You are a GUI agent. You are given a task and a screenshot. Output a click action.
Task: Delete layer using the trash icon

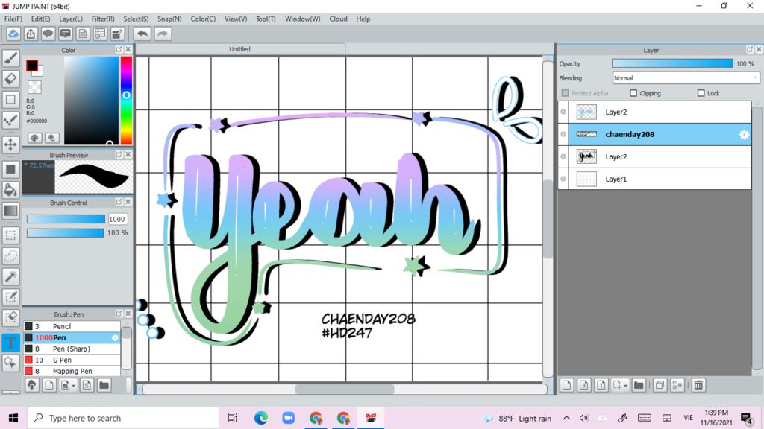[698, 385]
